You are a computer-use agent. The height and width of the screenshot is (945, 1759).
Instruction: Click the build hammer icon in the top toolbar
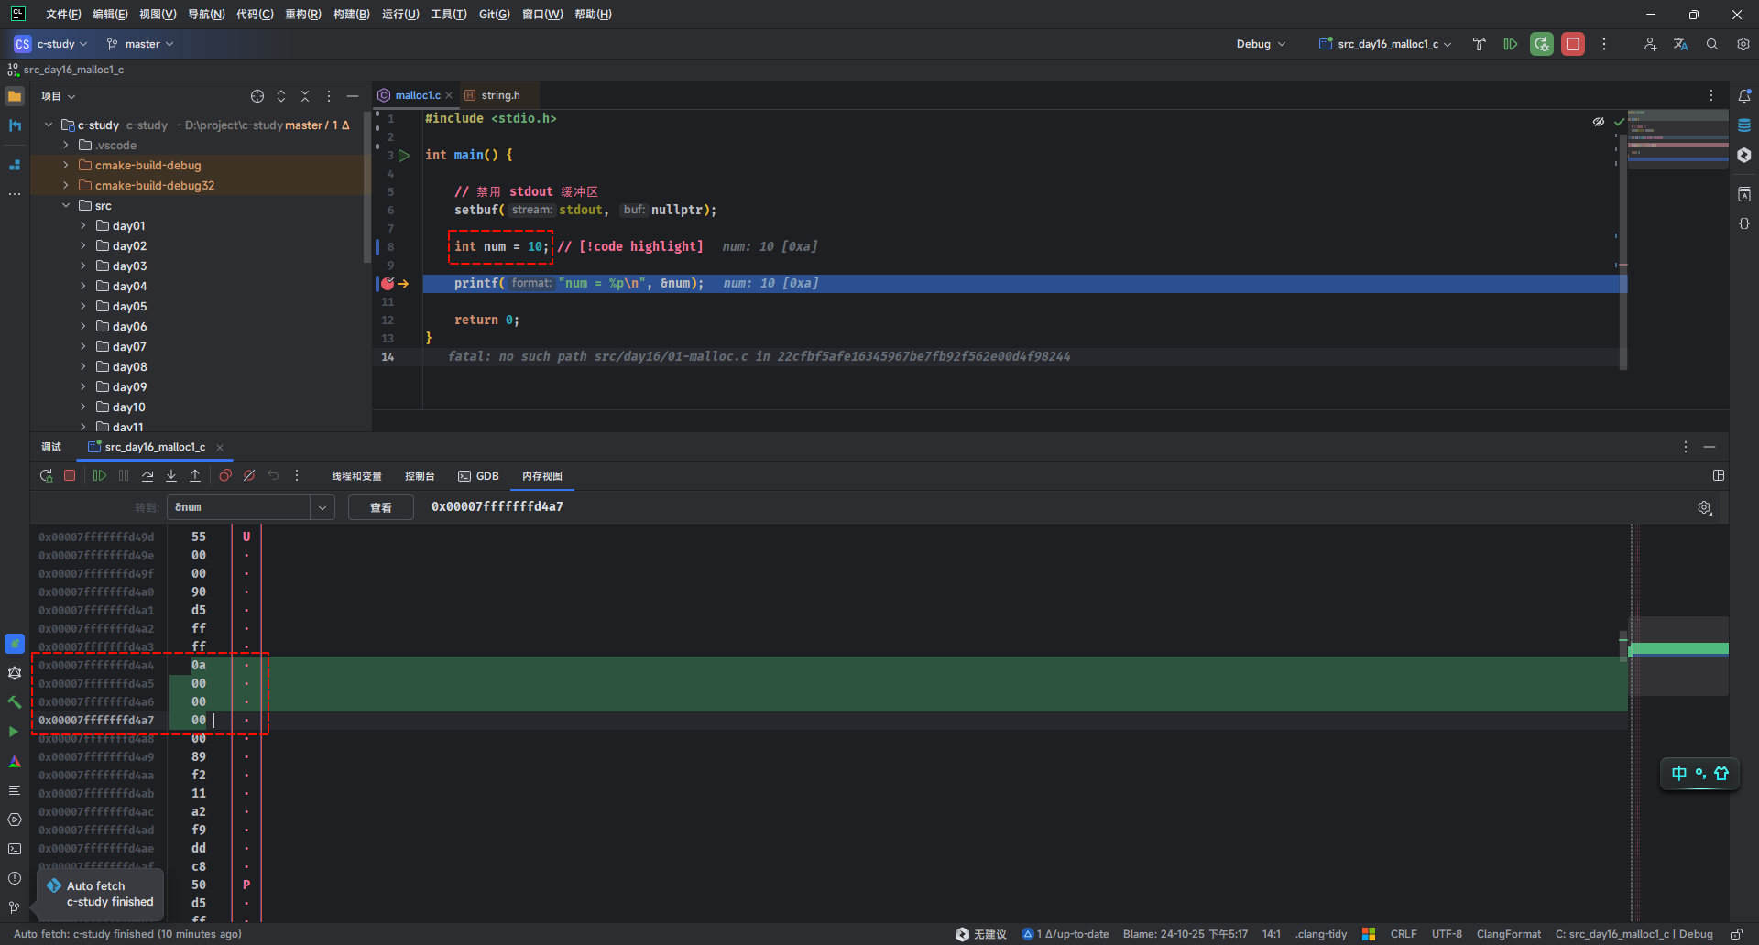1479,44
